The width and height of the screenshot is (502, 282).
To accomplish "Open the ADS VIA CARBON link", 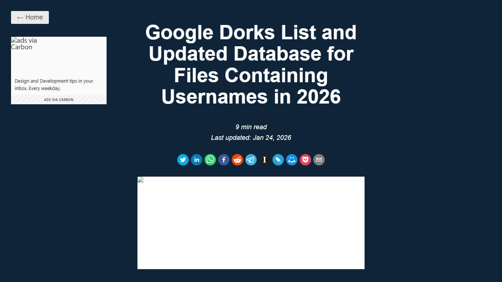I will (x=58, y=99).
